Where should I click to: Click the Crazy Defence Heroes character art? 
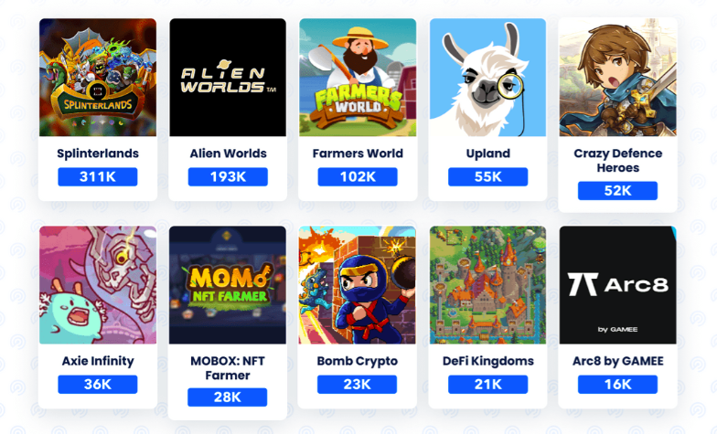618,77
